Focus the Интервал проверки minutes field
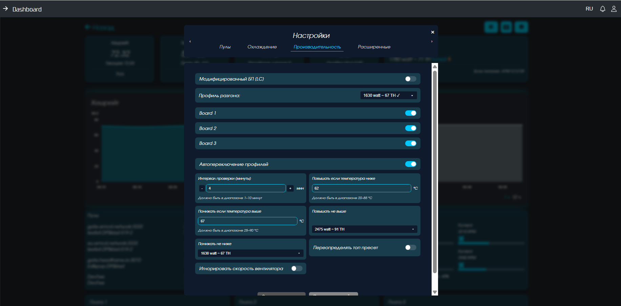Viewport: 621px width, 306px height. 246,188
